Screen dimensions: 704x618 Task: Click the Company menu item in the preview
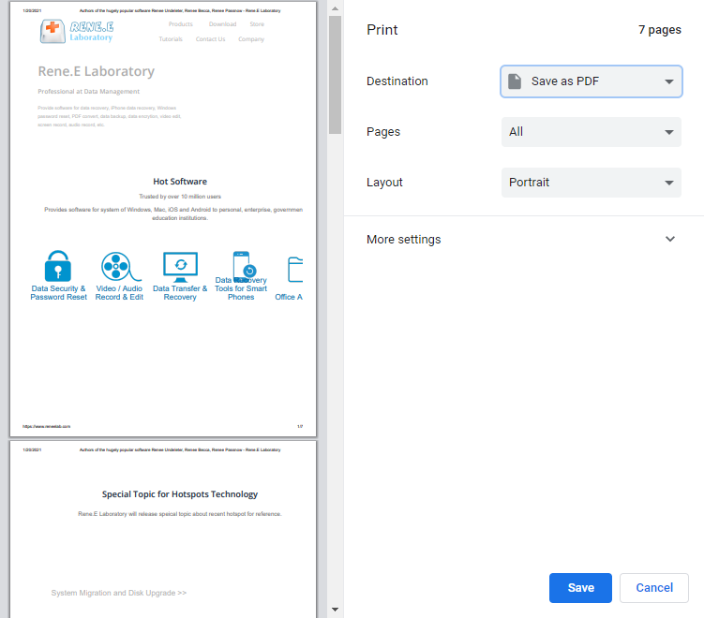pyautogui.click(x=251, y=39)
